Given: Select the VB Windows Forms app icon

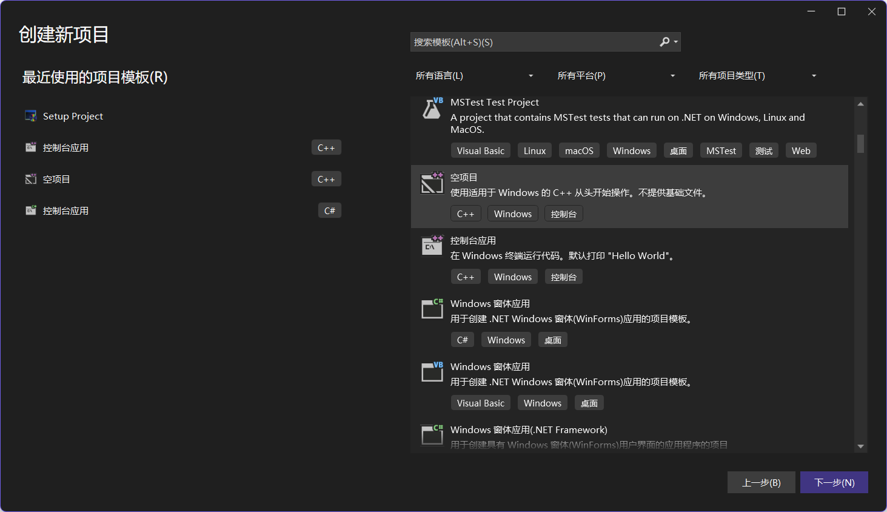Looking at the screenshot, I should tap(432, 372).
